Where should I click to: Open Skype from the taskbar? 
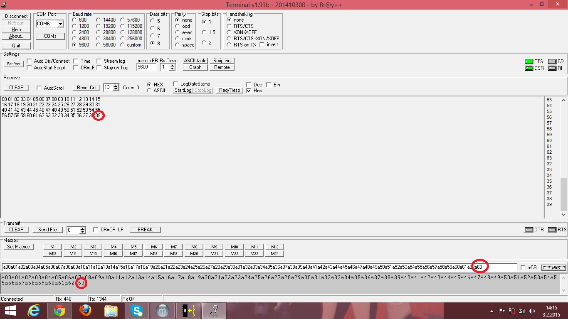(x=136, y=311)
